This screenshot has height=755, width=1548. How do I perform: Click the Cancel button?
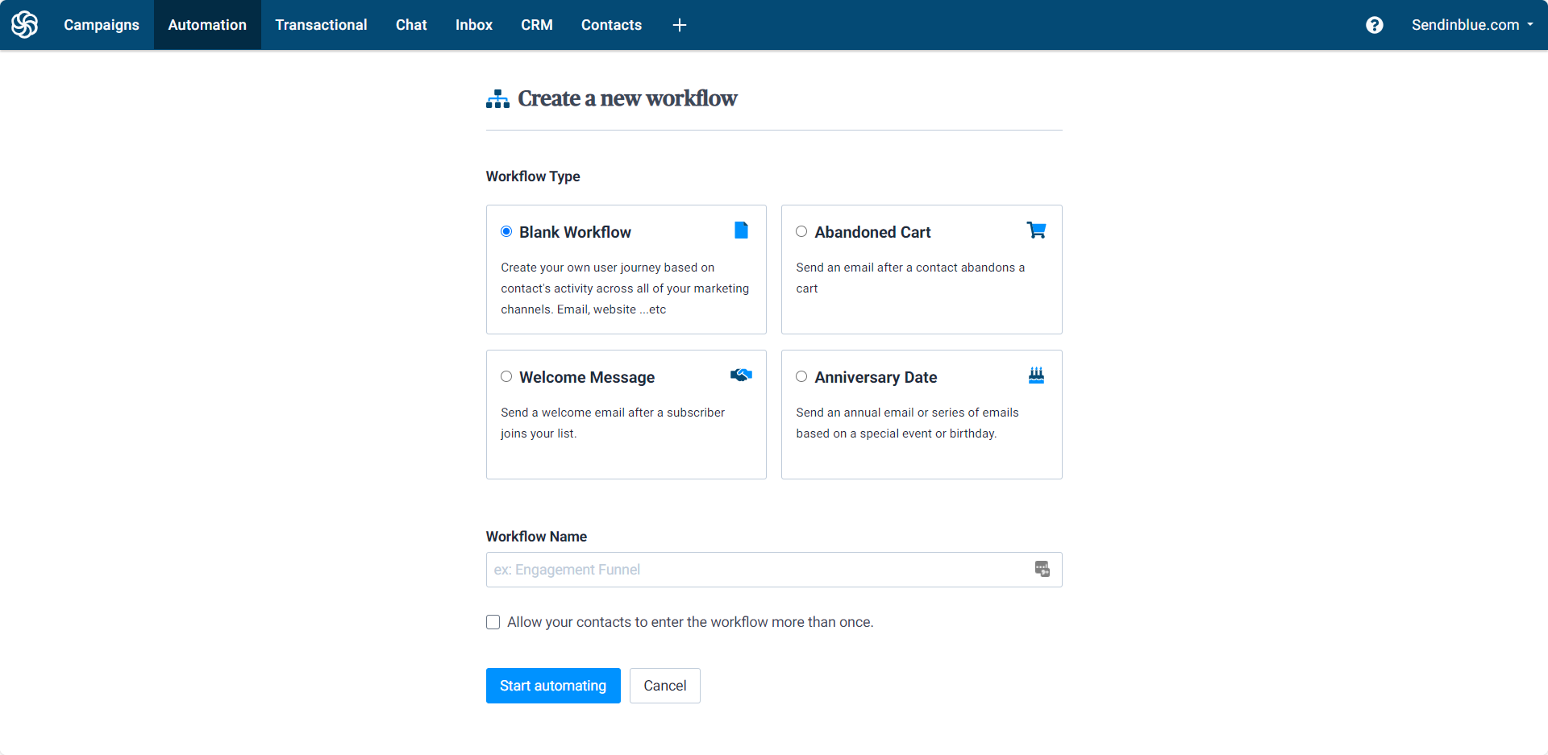click(664, 686)
